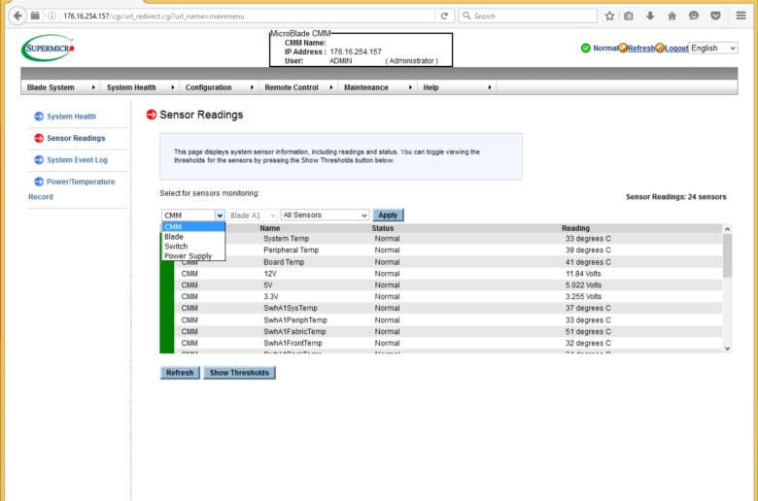
Task: Click the Show Thresholds button
Action: coord(239,373)
